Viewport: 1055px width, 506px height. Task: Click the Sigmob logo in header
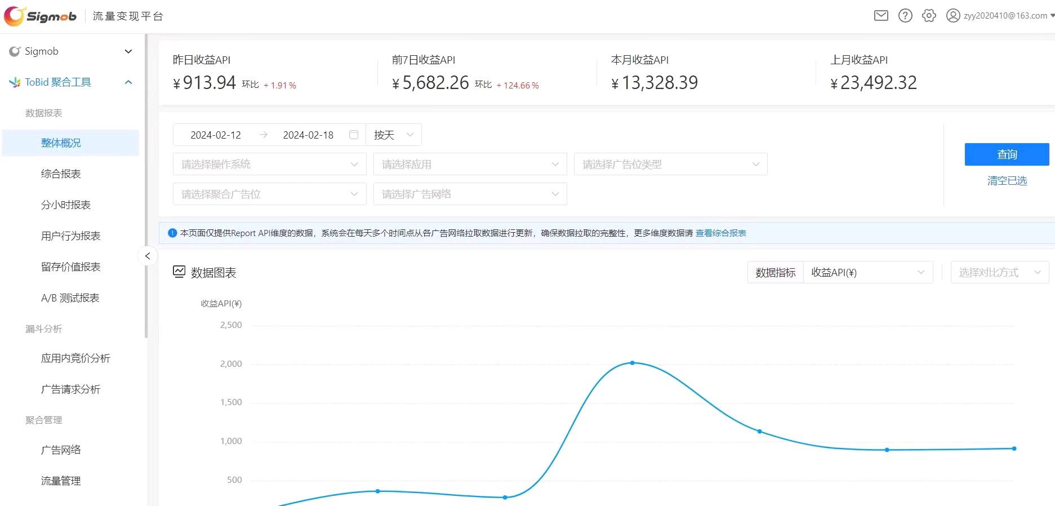point(40,16)
